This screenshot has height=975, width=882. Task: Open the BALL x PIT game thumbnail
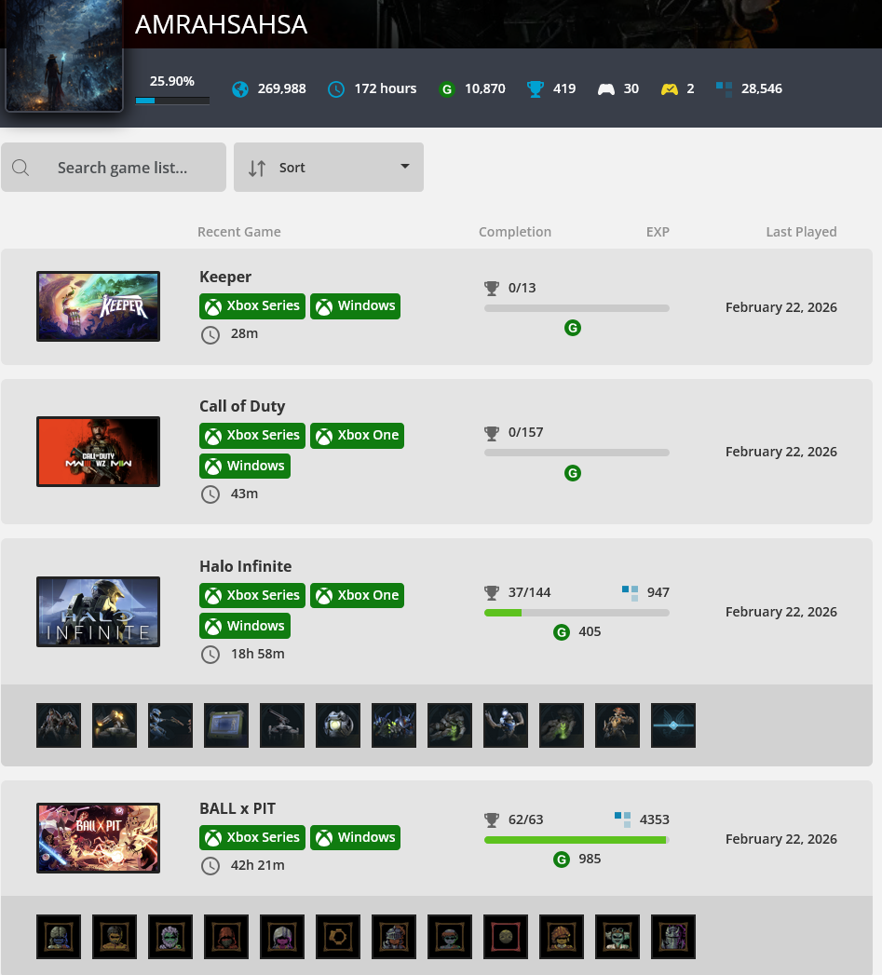click(x=99, y=838)
